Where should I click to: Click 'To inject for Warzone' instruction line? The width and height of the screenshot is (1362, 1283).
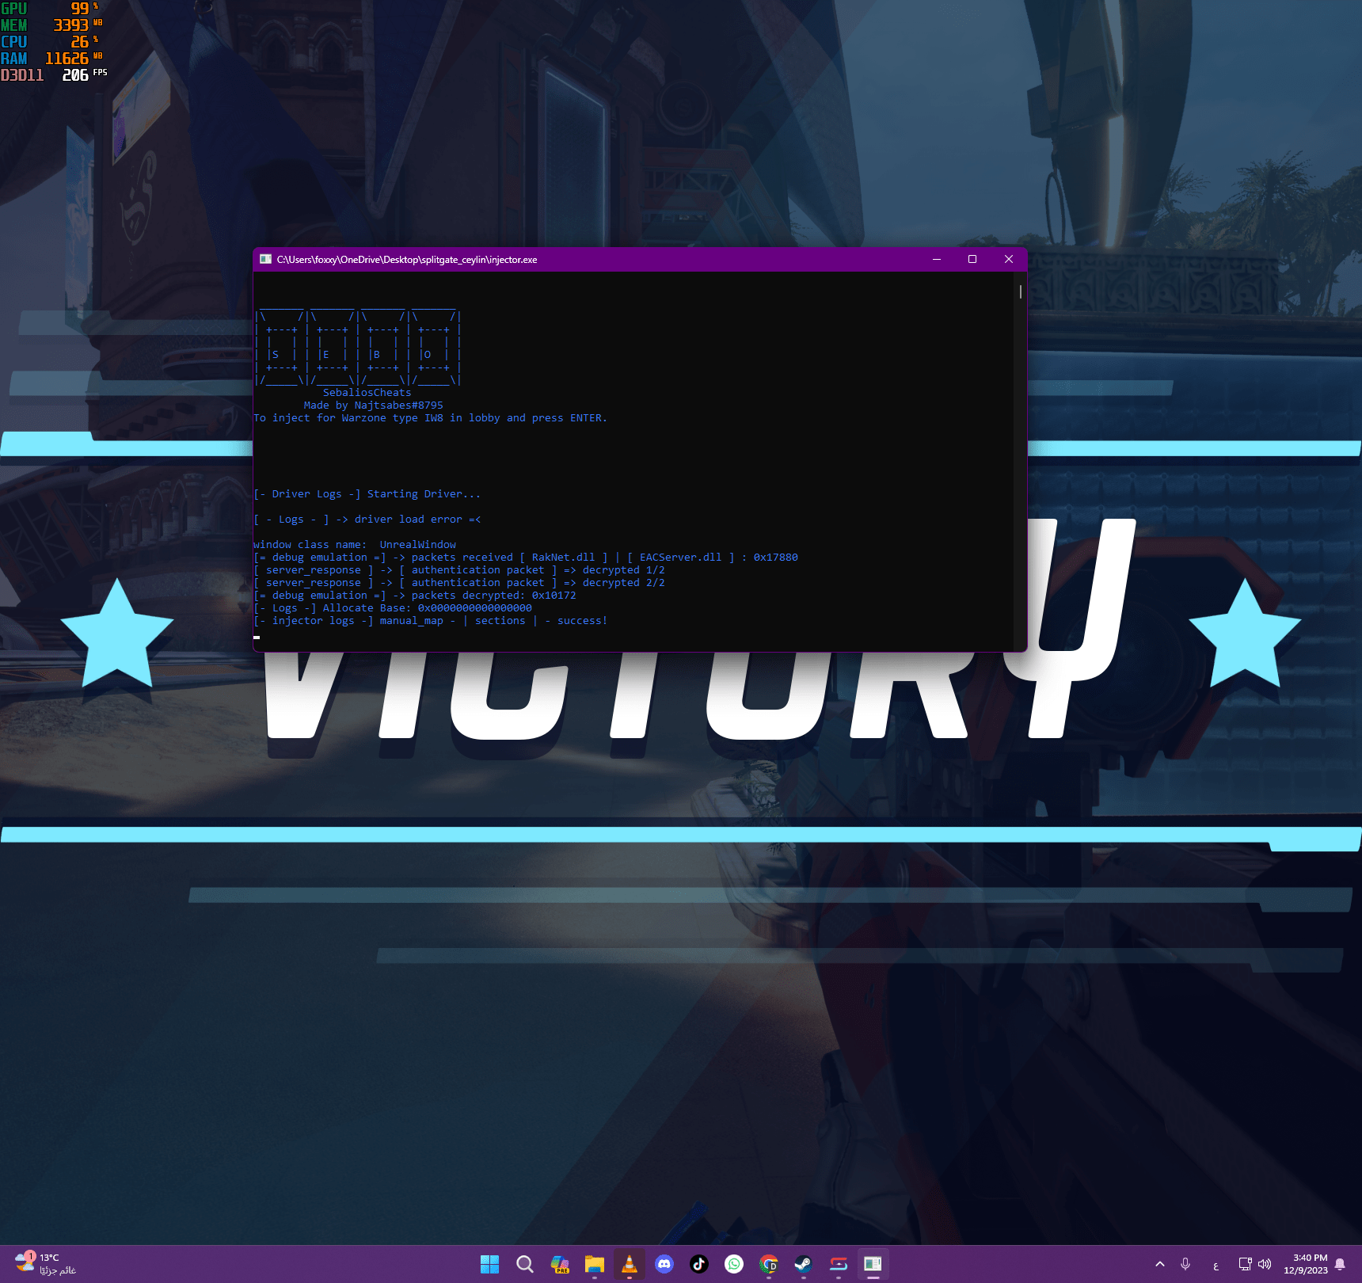pyautogui.click(x=431, y=417)
